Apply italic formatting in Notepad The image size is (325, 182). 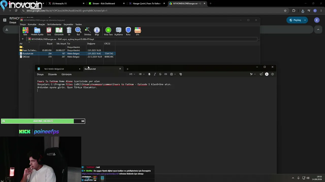(155, 74)
